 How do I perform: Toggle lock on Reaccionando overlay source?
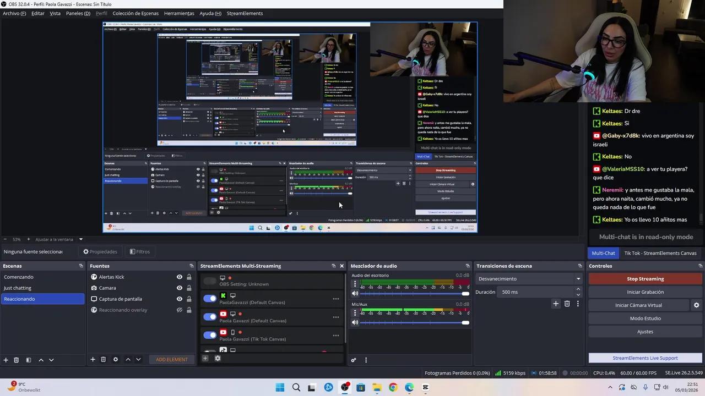point(189,310)
